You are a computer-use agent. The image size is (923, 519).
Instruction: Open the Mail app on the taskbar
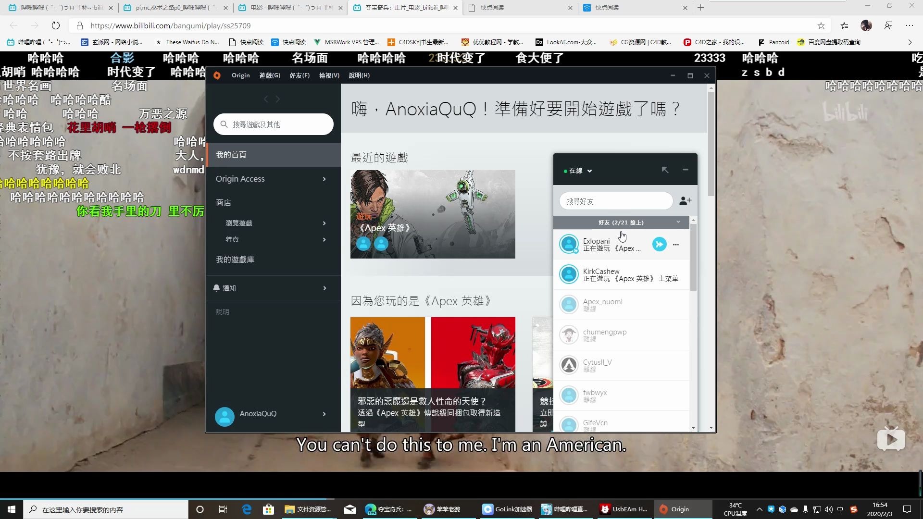pos(350,509)
